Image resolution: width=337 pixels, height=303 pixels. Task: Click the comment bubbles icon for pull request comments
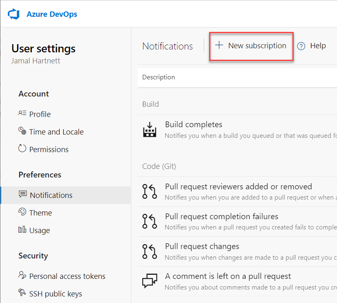150,281
